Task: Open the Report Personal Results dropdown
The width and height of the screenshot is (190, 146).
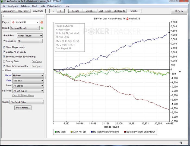Action: coord(25,28)
